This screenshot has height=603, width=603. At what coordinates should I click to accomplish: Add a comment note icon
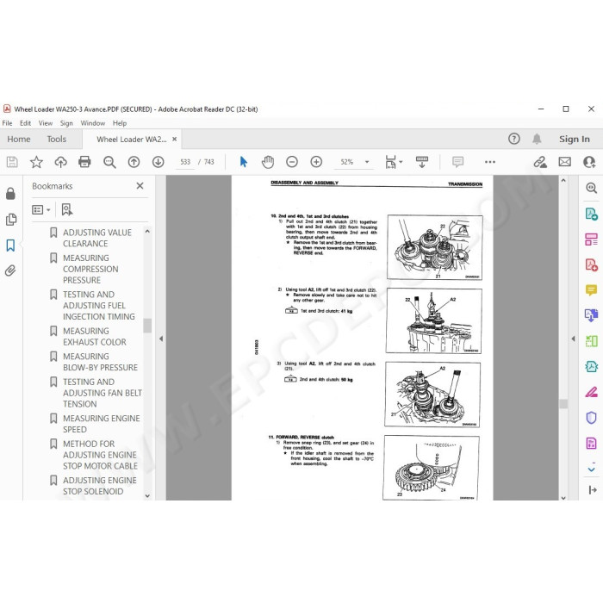coord(457,162)
